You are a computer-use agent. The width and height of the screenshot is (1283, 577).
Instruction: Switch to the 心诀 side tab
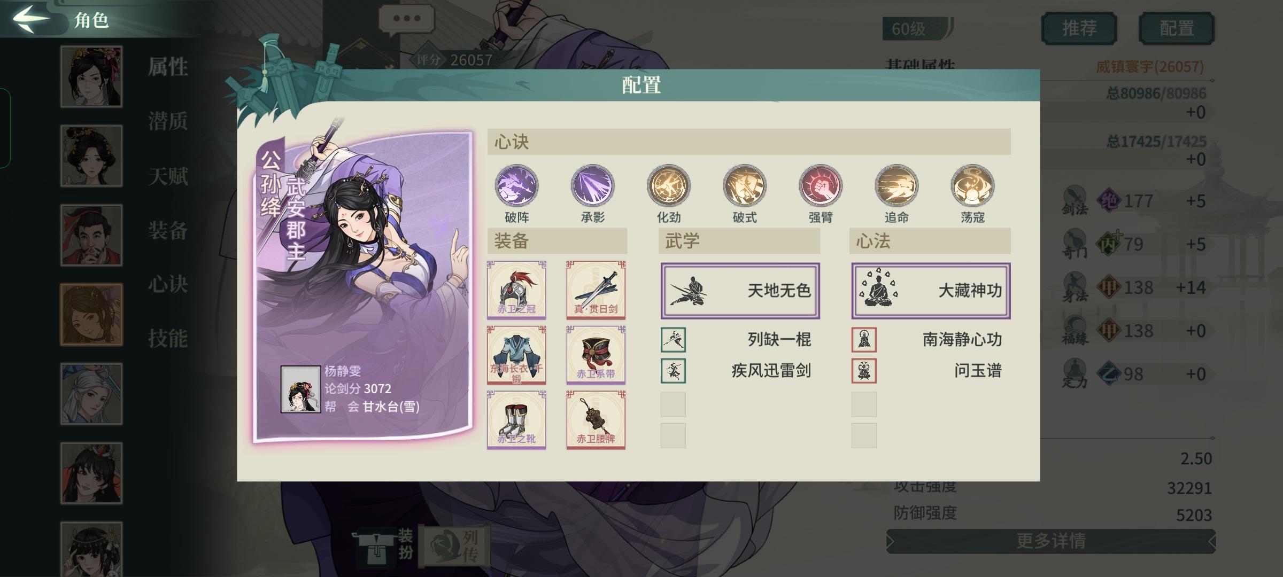pos(168,284)
